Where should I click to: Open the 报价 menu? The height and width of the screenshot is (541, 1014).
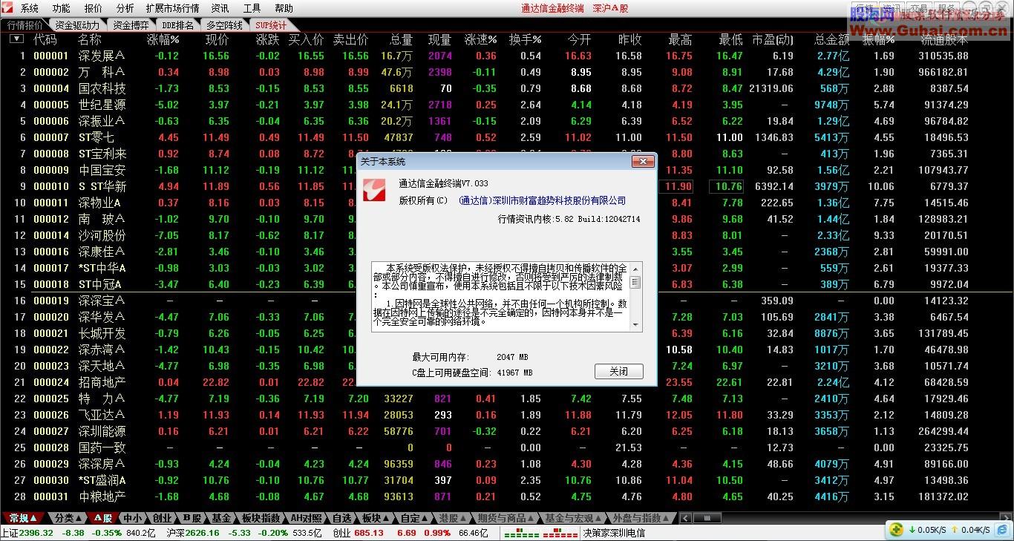coord(94,8)
